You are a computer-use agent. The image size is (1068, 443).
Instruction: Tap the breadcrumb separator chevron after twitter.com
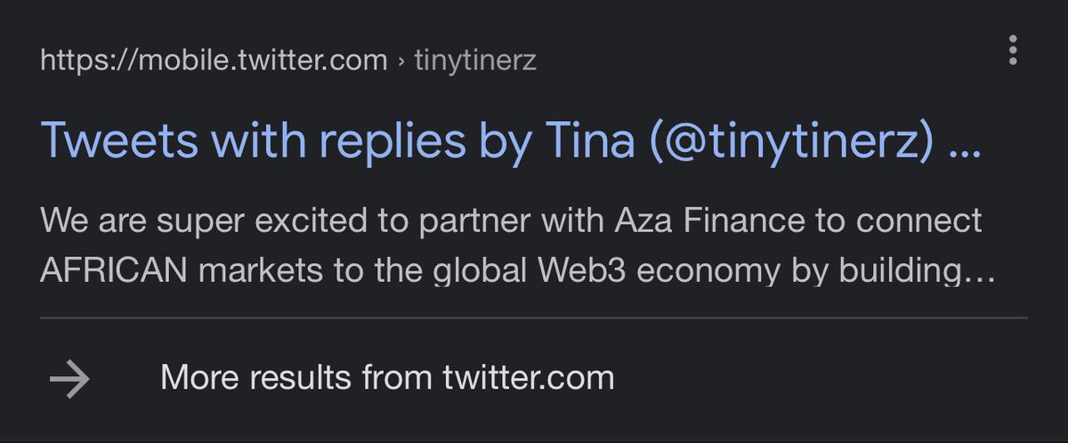(x=401, y=61)
